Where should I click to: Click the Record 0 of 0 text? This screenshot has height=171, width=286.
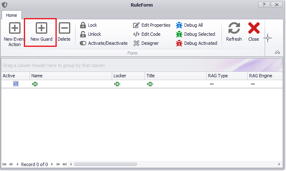coord(35,164)
